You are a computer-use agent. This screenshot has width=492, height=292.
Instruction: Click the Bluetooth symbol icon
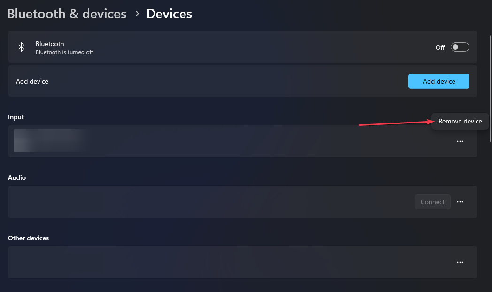point(21,47)
